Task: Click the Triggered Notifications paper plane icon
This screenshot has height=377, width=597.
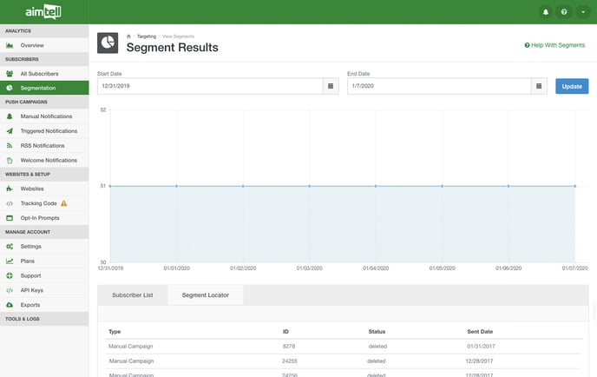Action: 10,131
